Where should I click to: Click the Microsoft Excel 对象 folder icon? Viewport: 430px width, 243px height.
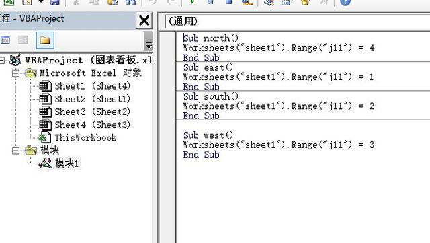click(31, 73)
